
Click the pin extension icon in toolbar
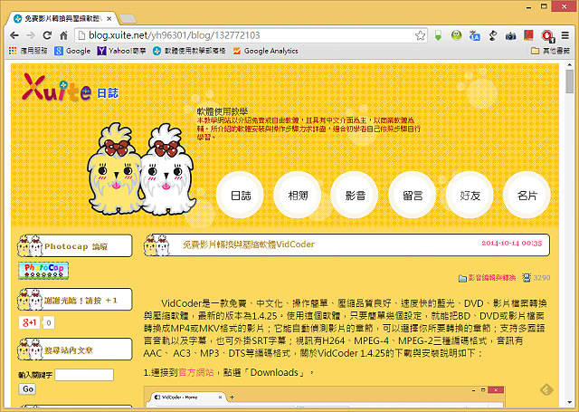pos(492,35)
